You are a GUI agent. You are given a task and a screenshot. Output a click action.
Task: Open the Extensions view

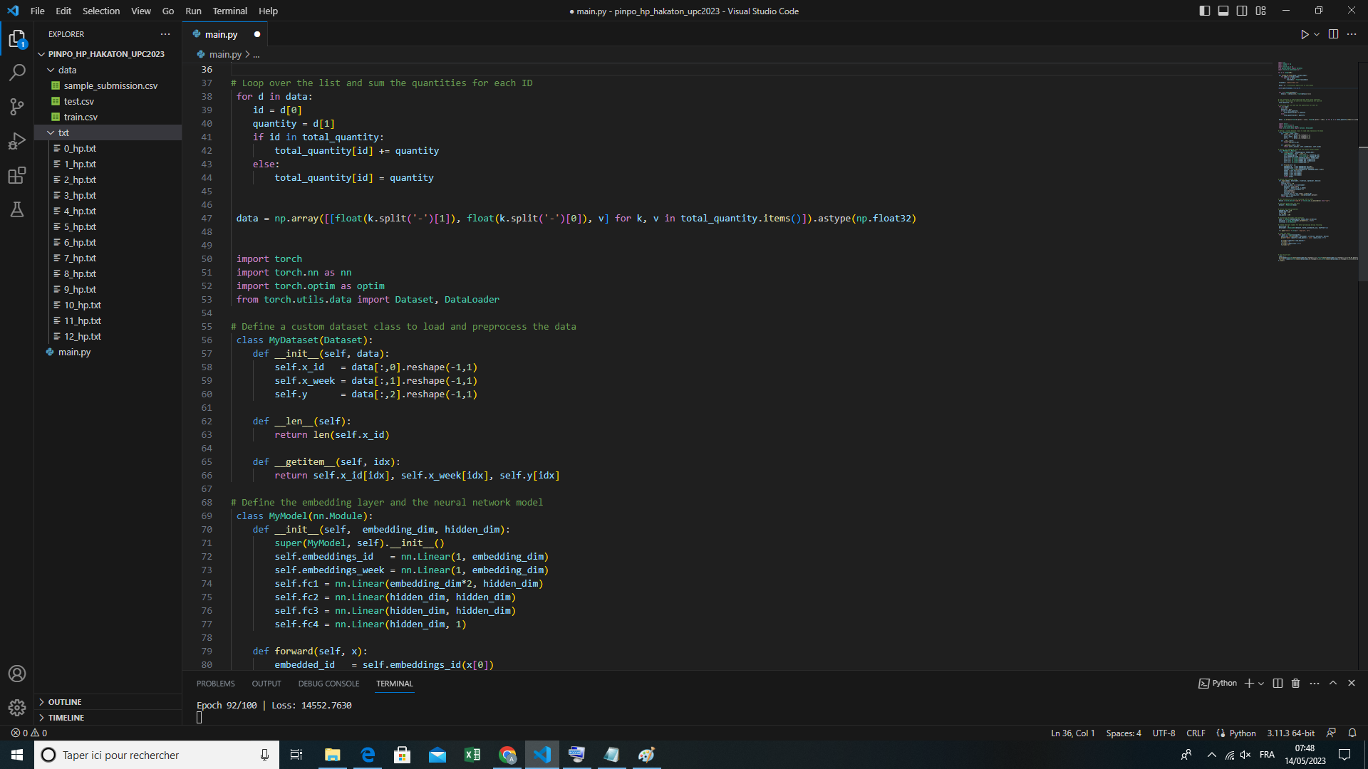pyautogui.click(x=17, y=175)
